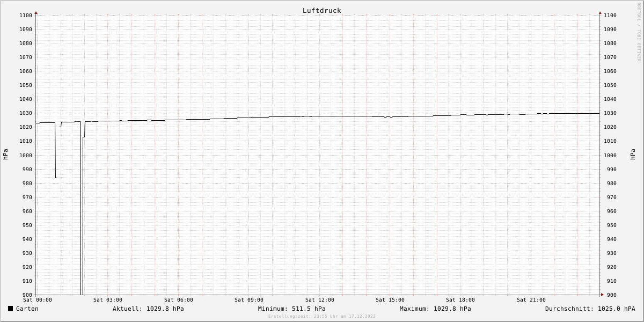Select the 'Maximum: 1029.8 hPa' value
The width and height of the screenshot is (644, 322).
tap(435, 309)
